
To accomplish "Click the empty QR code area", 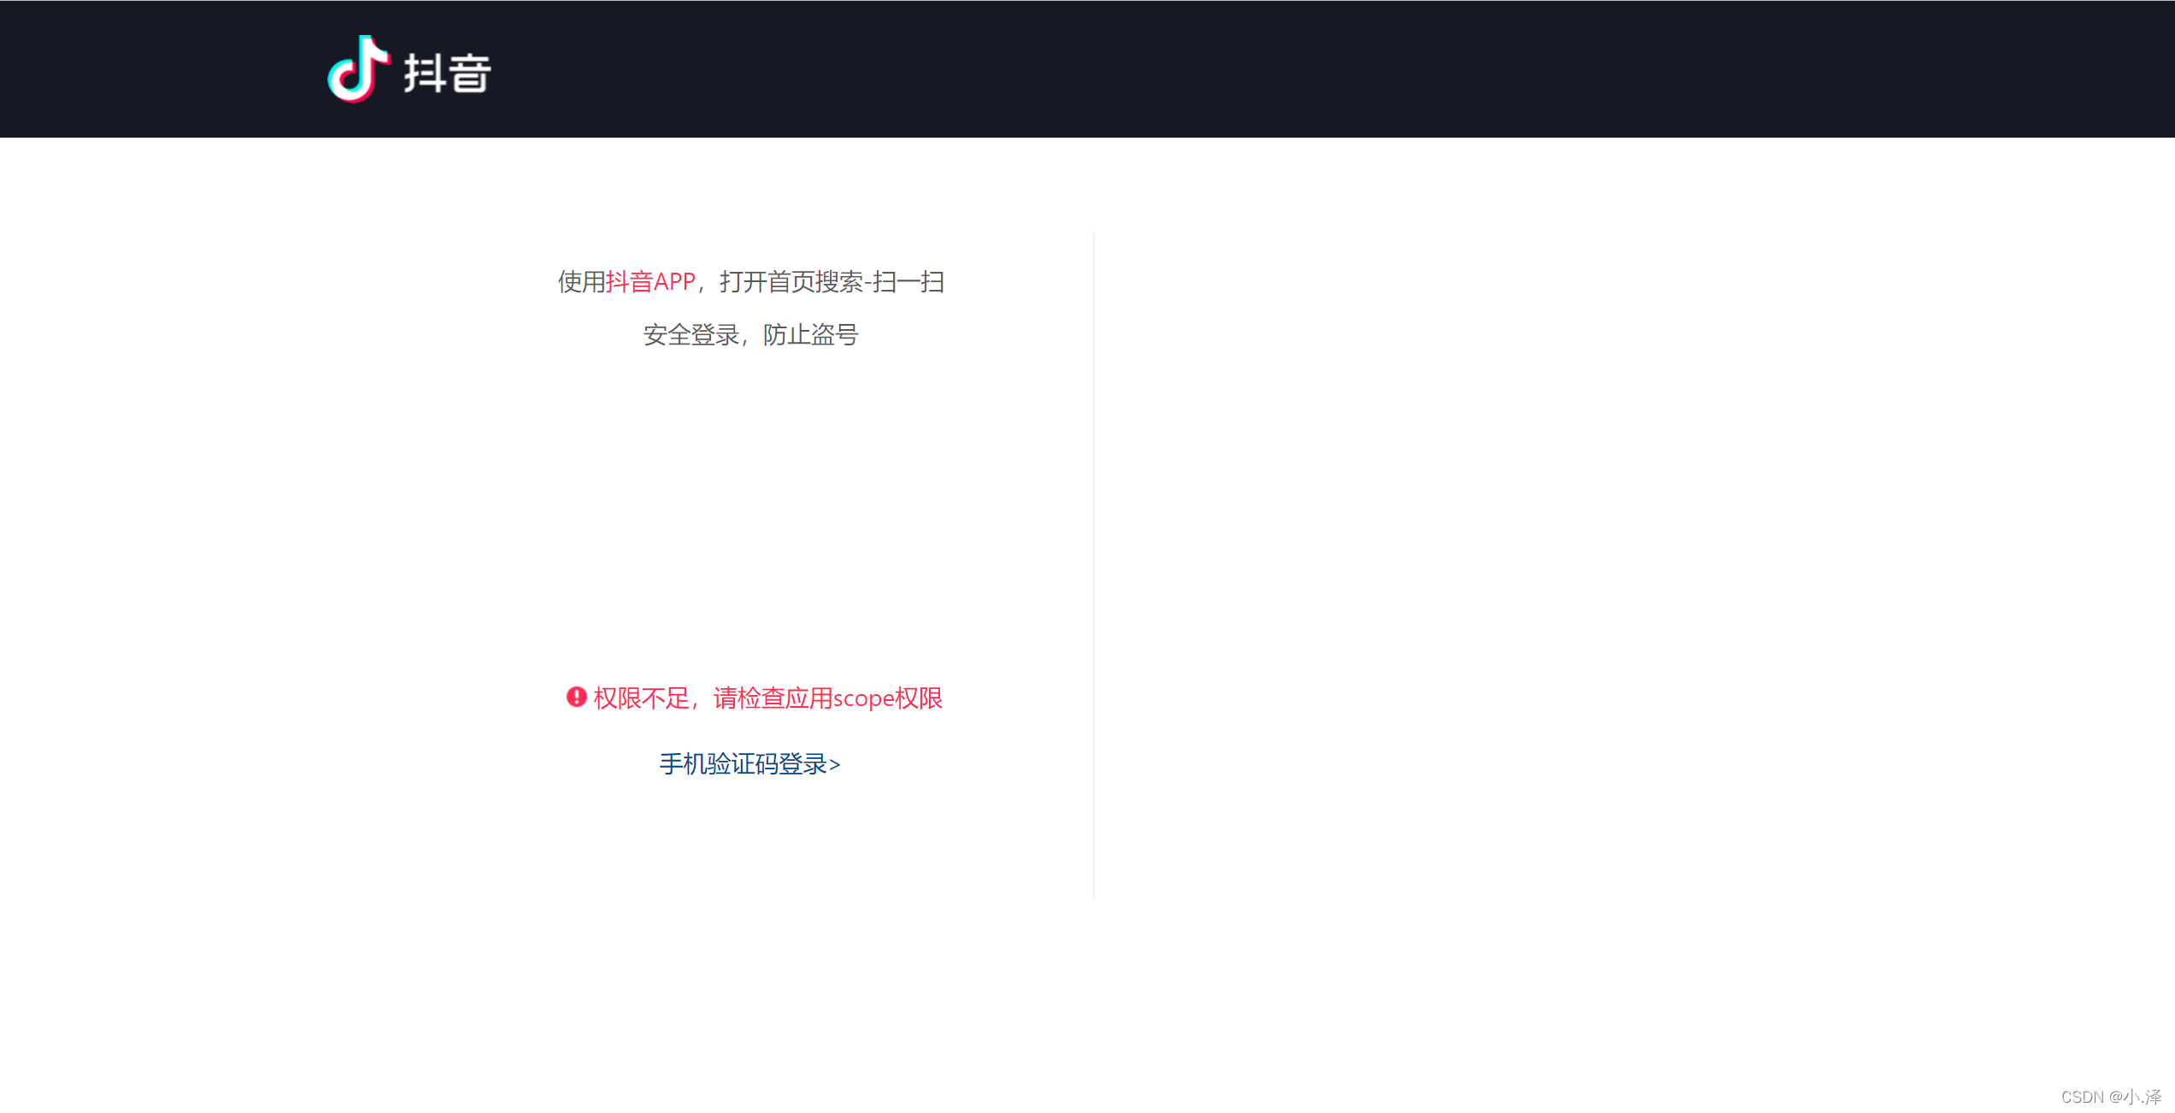I will point(750,513).
